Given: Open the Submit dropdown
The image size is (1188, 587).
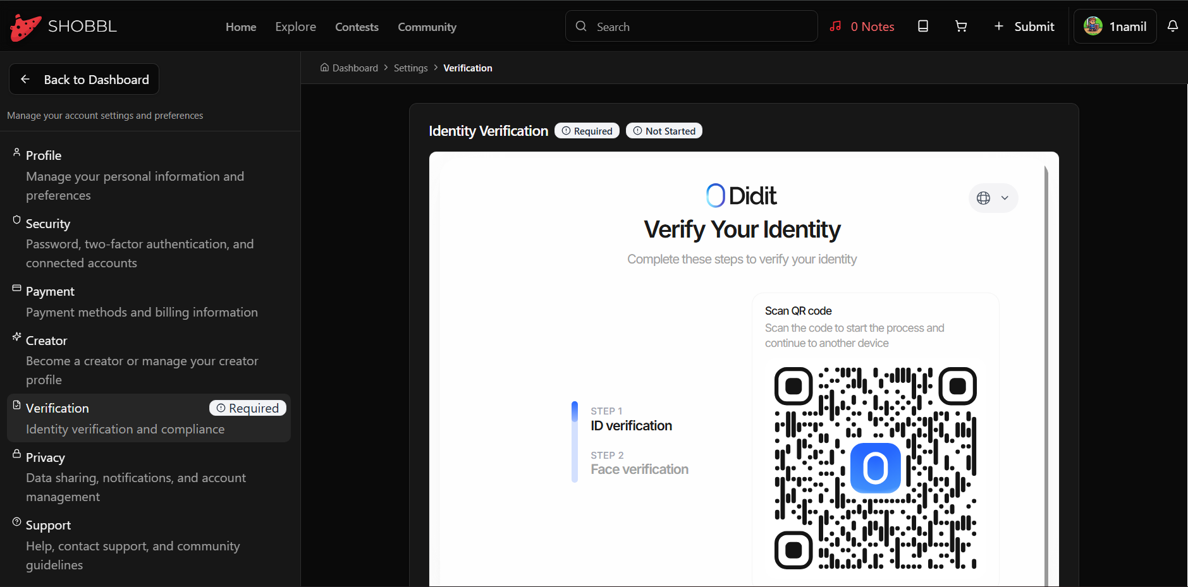Looking at the screenshot, I should [1024, 26].
